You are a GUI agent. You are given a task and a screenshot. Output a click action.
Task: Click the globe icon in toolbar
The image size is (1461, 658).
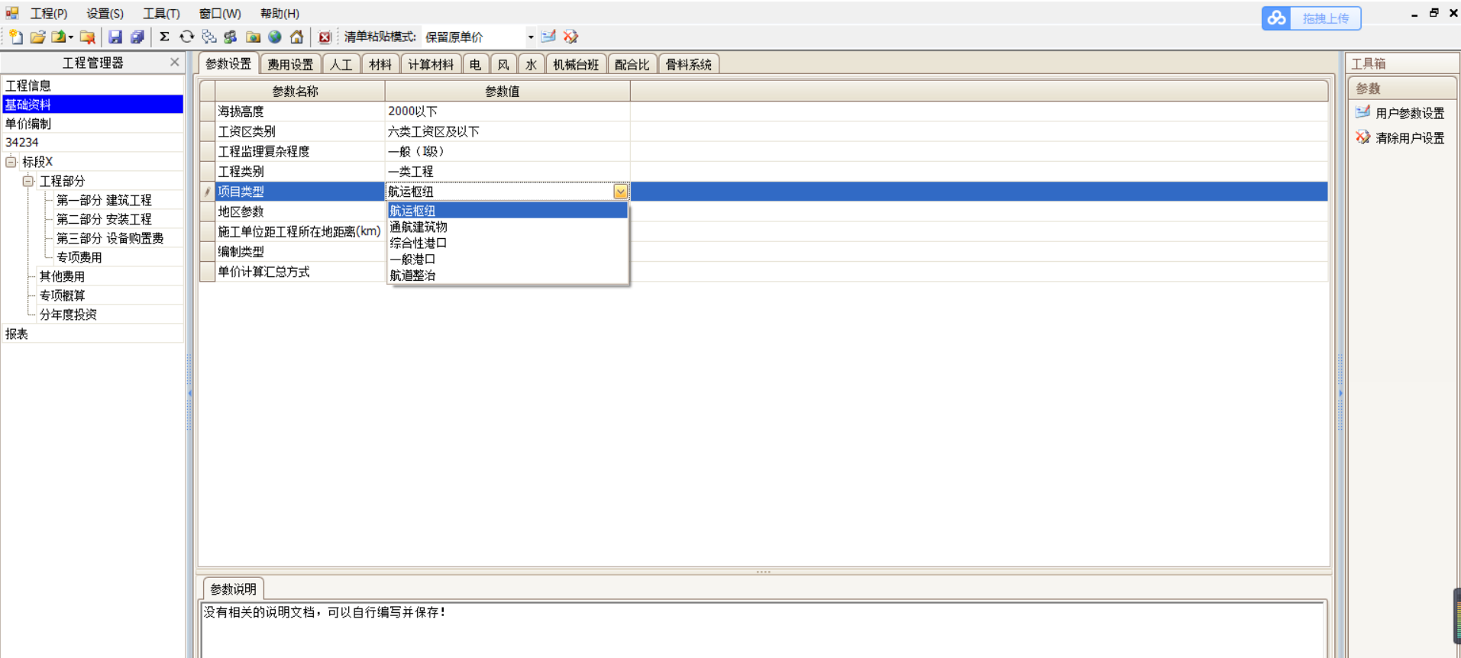point(275,37)
